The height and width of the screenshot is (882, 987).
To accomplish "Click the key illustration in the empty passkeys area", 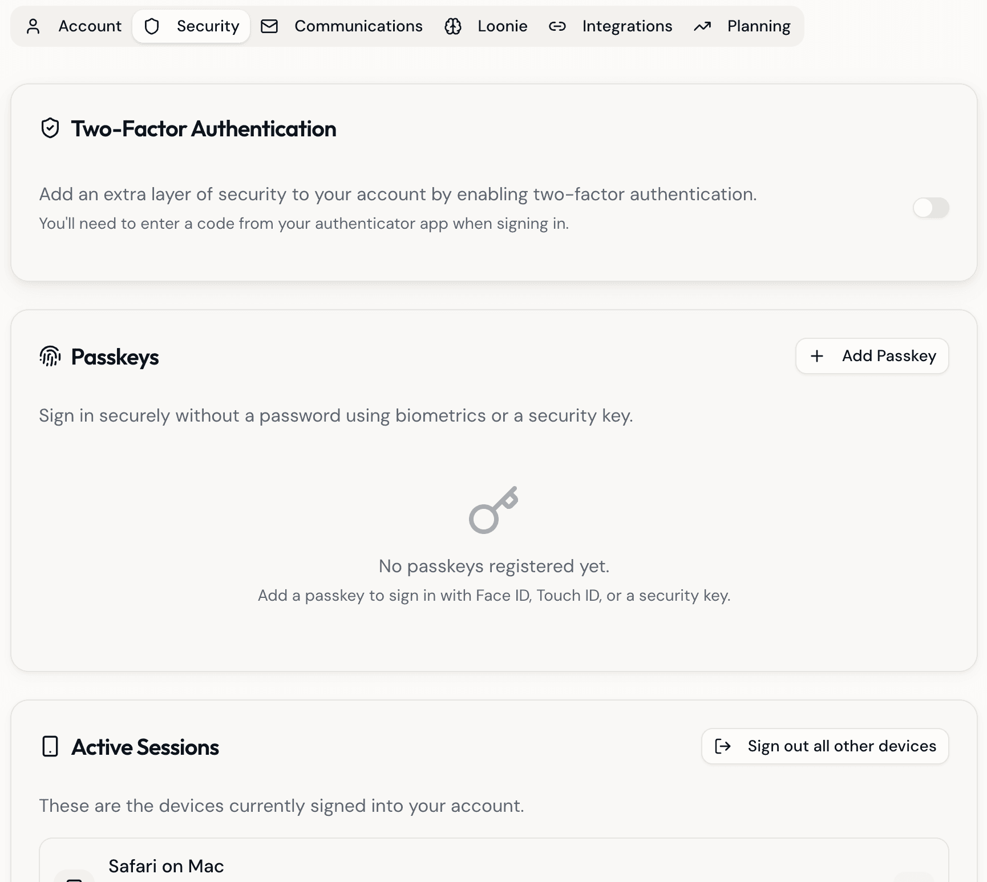I will [x=495, y=509].
